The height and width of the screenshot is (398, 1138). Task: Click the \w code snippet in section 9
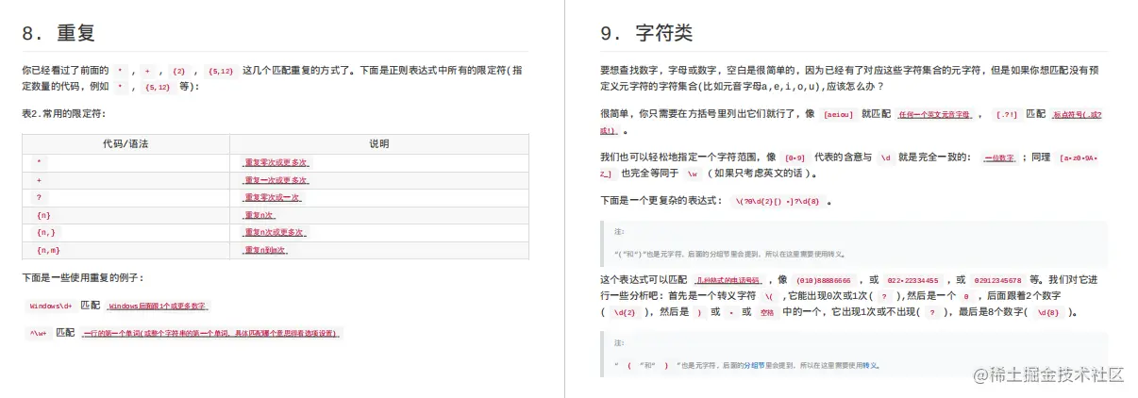click(693, 174)
